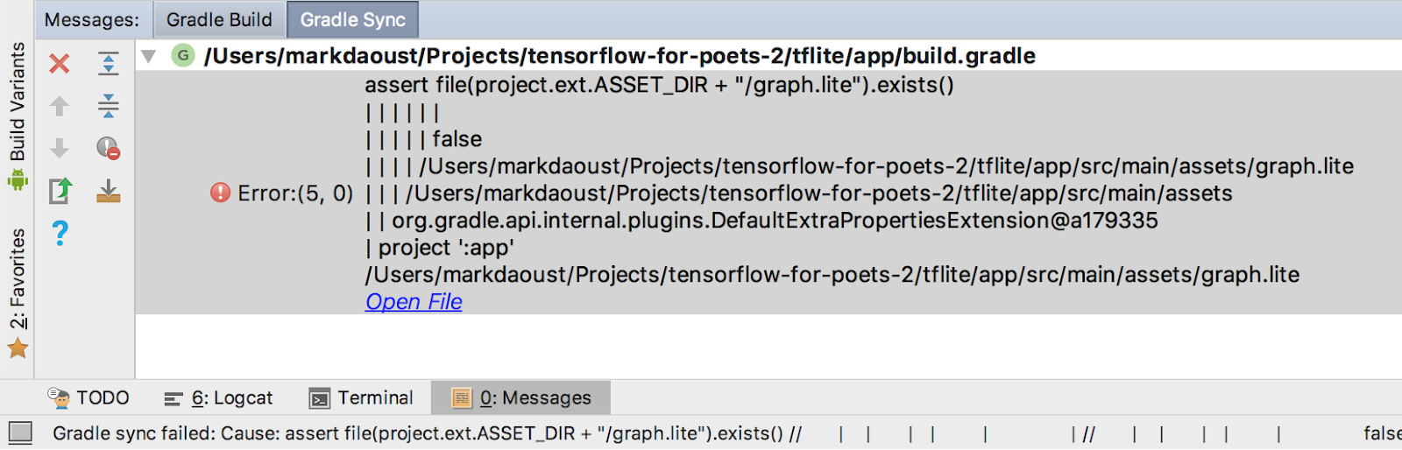Open the Terminal tool window

(x=361, y=398)
